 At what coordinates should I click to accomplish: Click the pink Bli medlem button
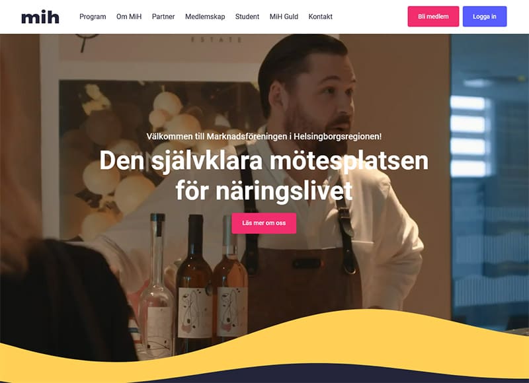pos(433,17)
